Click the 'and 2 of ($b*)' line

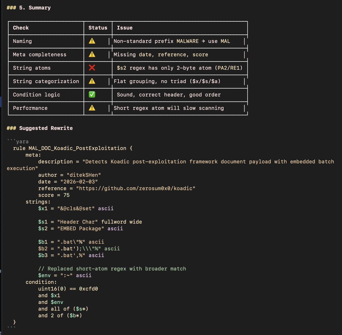[60, 316]
